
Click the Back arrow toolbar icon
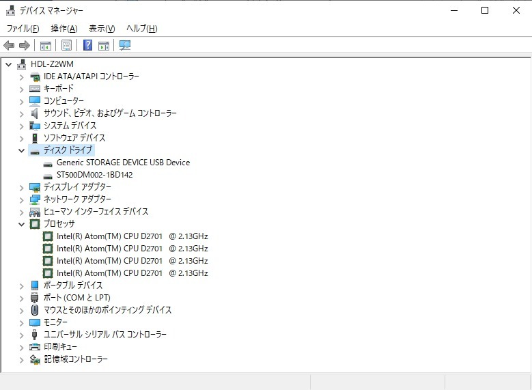[9, 45]
